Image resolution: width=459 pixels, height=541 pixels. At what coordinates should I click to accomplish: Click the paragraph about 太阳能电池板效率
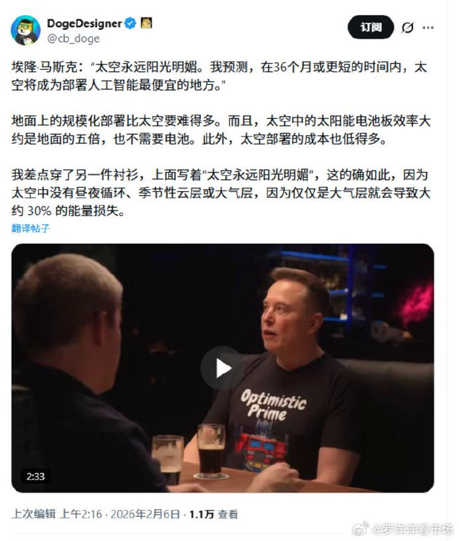click(221, 130)
